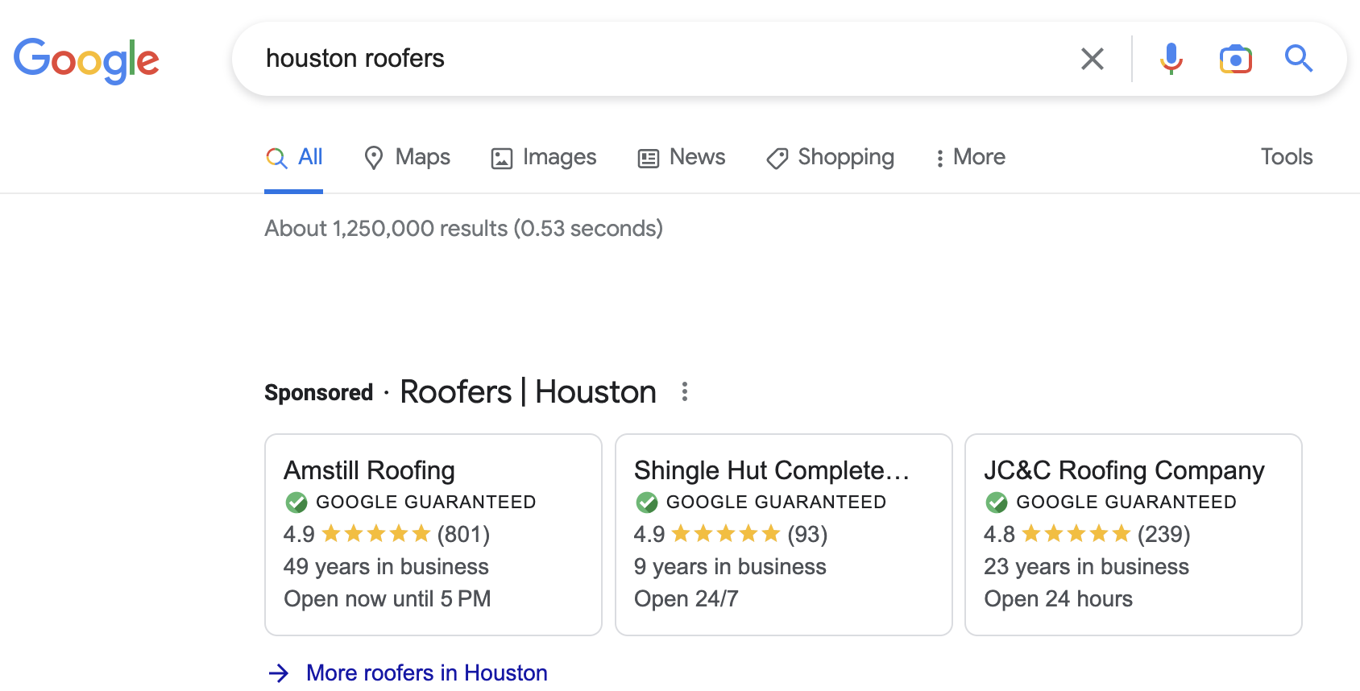Viewport: 1360px width, 691px height.
Task: Click 'Open 24 hours' on JC&C card
Action: 1058,599
